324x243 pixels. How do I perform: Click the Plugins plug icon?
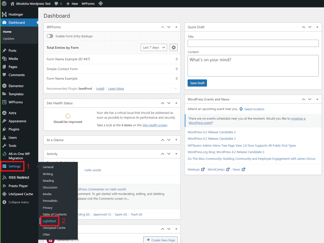(4, 129)
